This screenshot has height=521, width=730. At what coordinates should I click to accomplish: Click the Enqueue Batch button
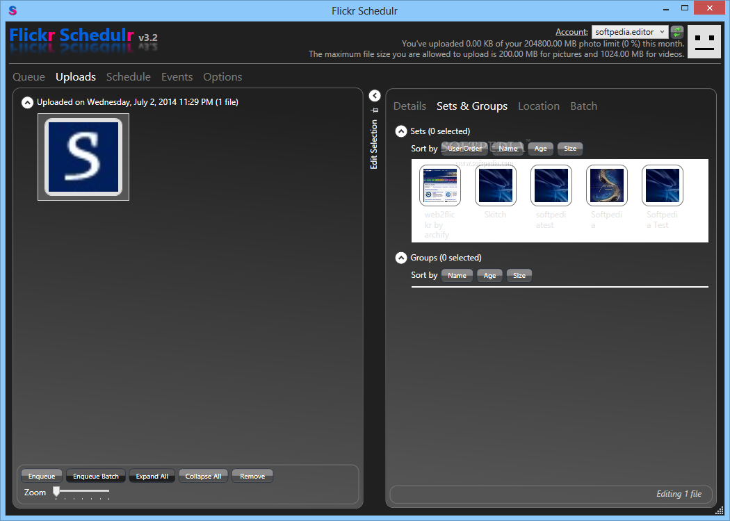click(96, 477)
